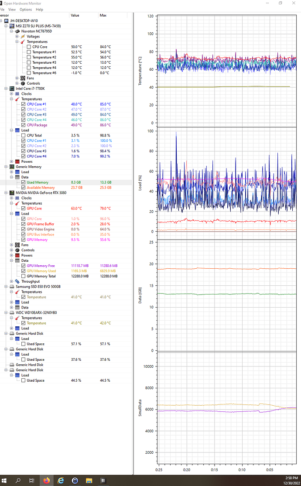
Task: Open the View menu
Action: pos(12,10)
